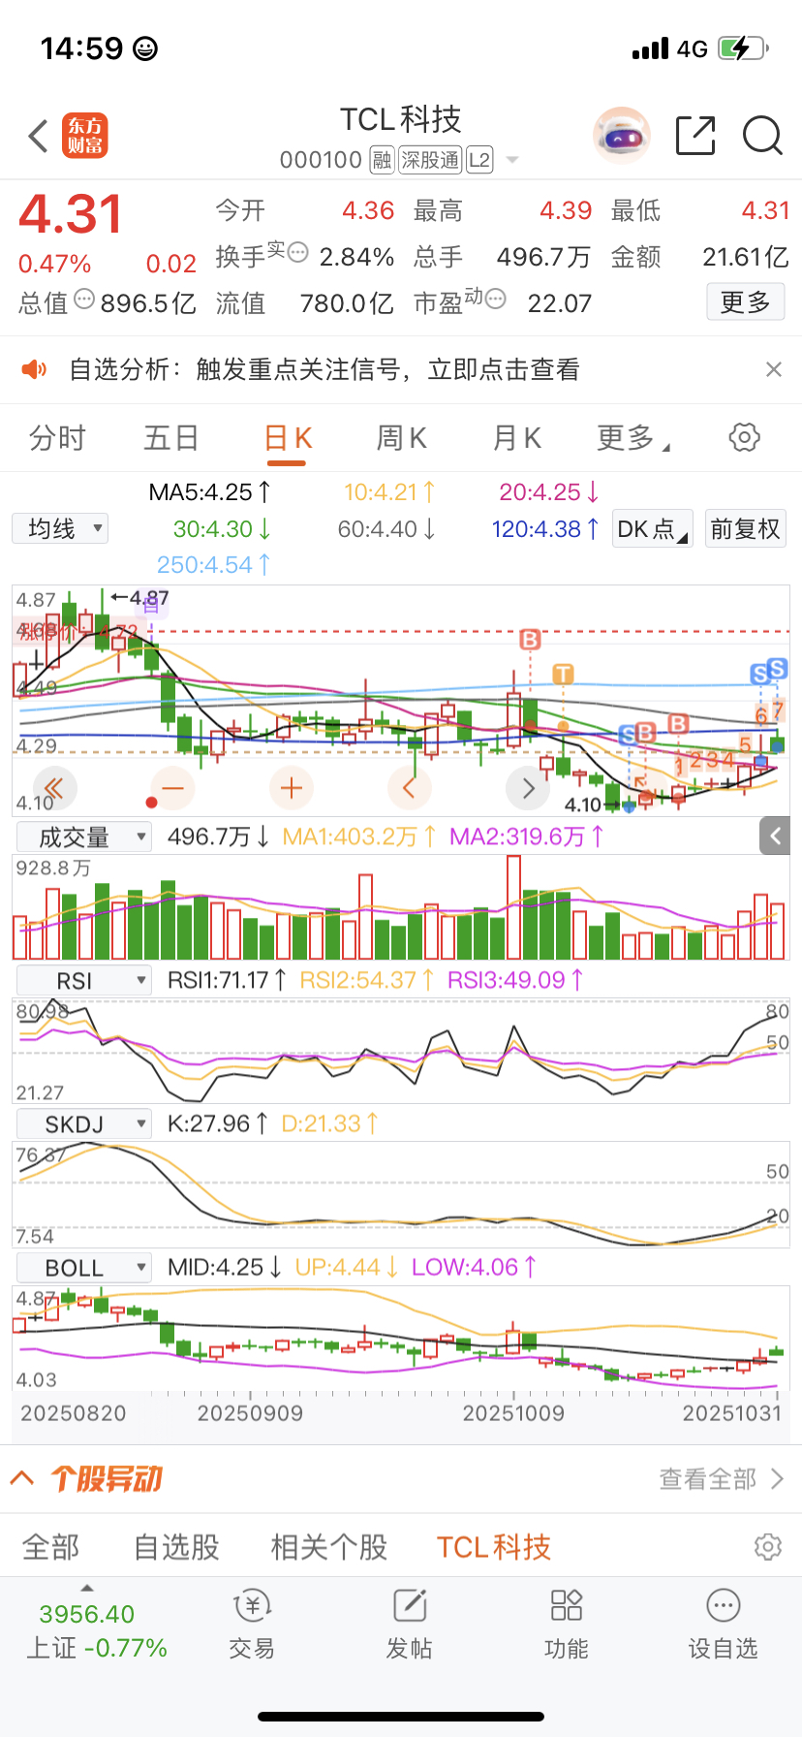Viewport: 802px width, 1737px height.
Task: Open the 成交量 indicator dropdown
Action: click(84, 837)
